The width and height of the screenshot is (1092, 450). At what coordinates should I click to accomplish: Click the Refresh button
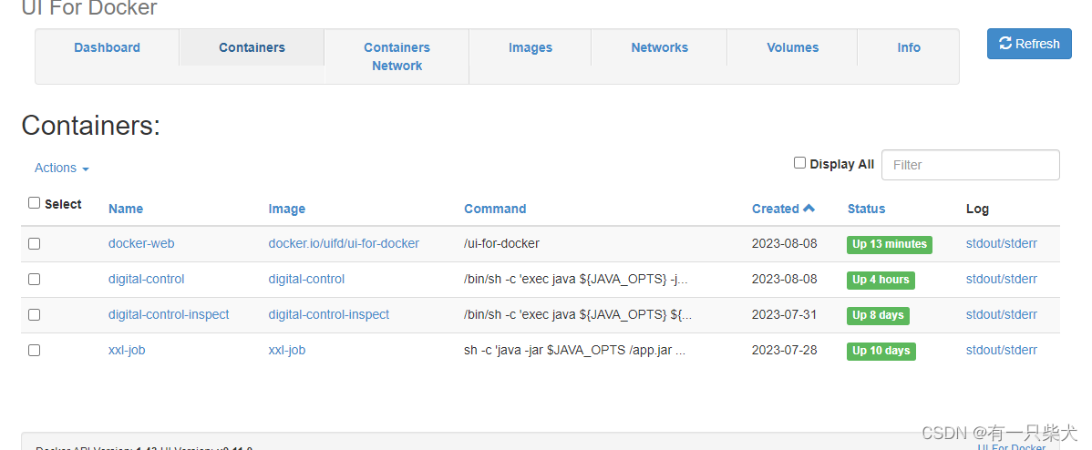1028,44
